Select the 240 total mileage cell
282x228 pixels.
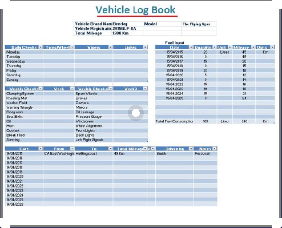point(244,121)
